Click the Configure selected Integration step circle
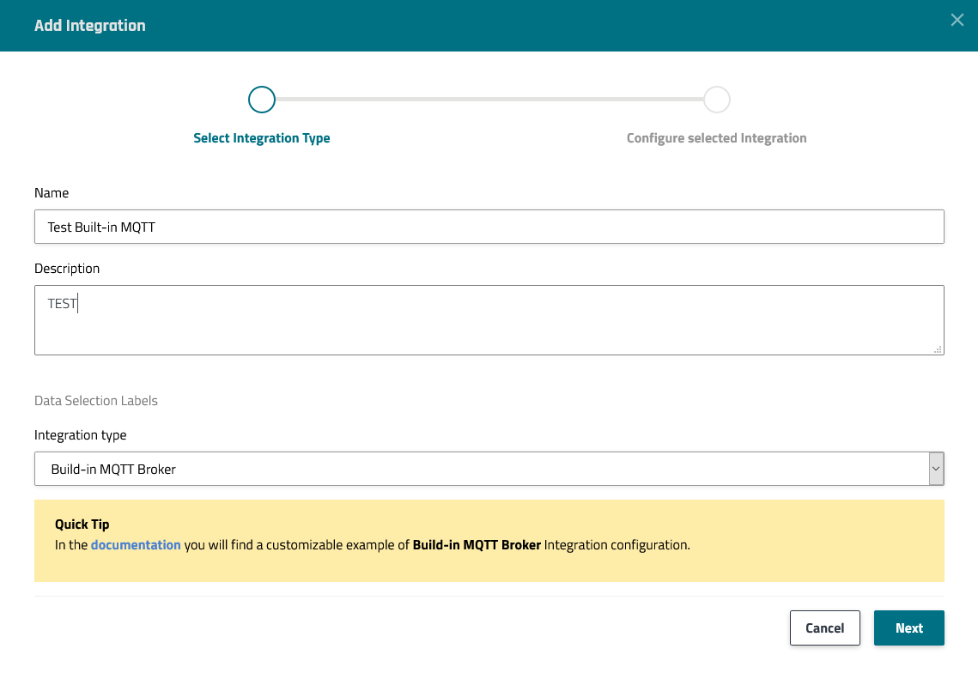978x673 pixels. click(717, 99)
